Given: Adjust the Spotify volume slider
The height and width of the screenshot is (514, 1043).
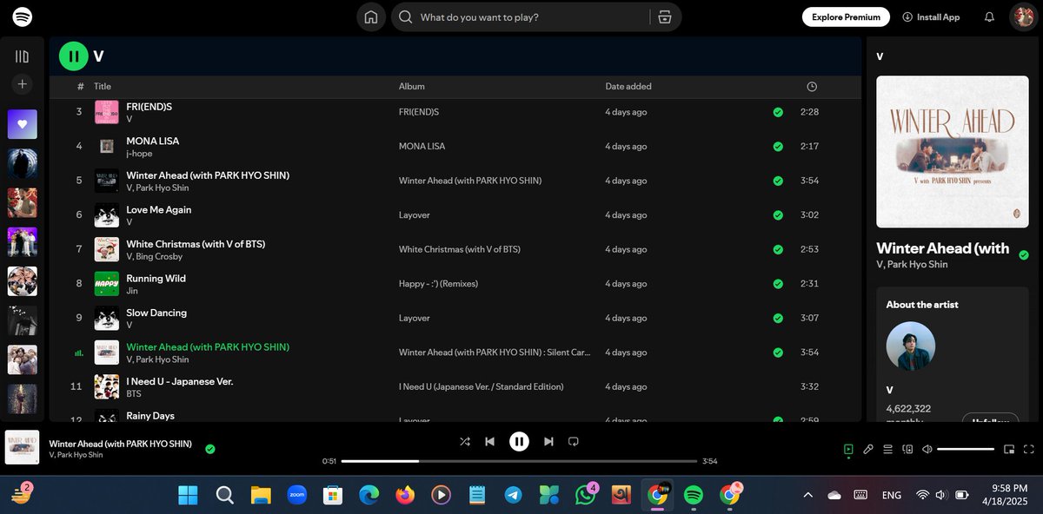Looking at the screenshot, I should tap(966, 449).
